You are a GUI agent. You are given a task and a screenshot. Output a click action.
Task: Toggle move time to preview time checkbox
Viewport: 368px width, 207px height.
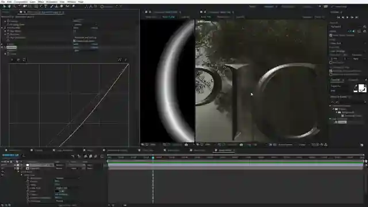coord(331,74)
